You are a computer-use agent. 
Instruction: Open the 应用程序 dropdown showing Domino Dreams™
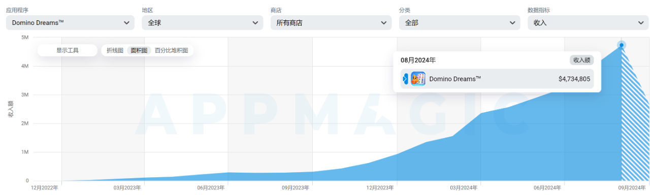[70, 22]
